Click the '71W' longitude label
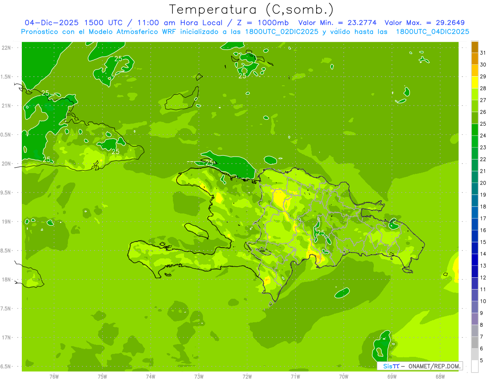This screenshot has height=382, width=494. tap(295, 376)
